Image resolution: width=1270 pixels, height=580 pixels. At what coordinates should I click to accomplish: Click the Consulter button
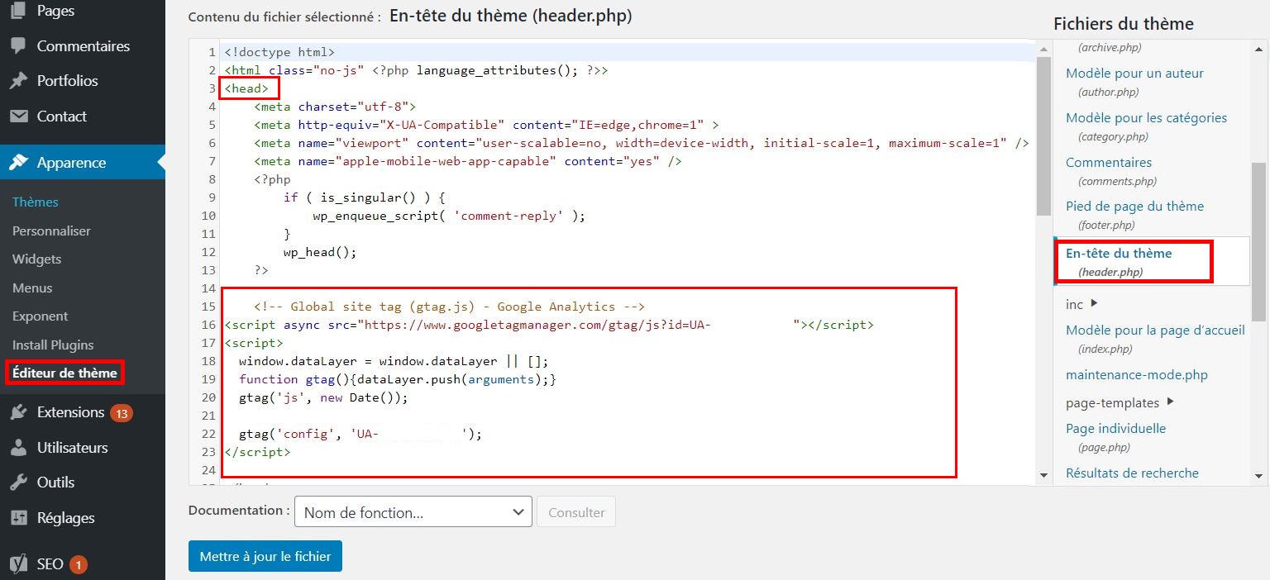576,511
